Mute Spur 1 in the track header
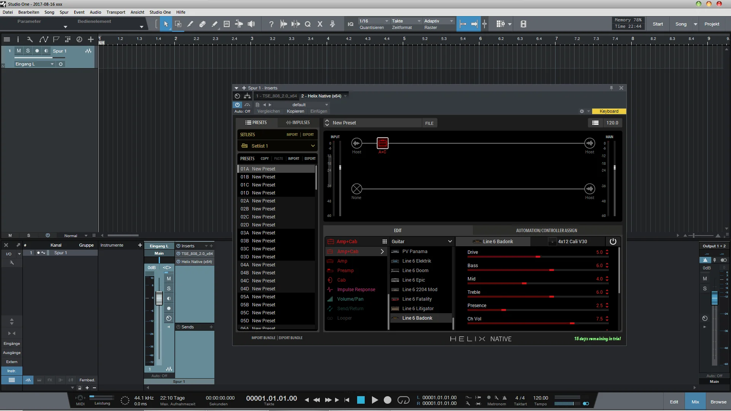This screenshot has height=411, width=731. (x=19, y=51)
